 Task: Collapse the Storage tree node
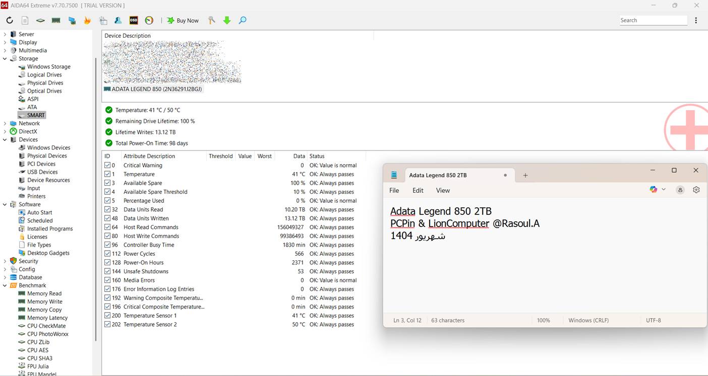coord(5,58)
